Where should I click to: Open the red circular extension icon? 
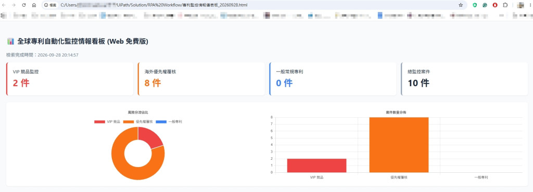pyautogui.click(x=496, y=5)
